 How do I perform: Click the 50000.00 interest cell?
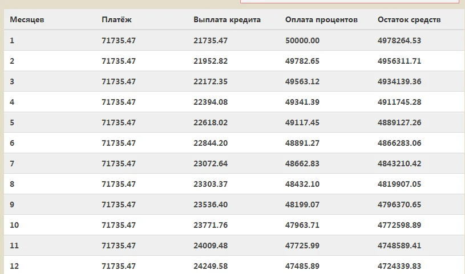point(302,40)
